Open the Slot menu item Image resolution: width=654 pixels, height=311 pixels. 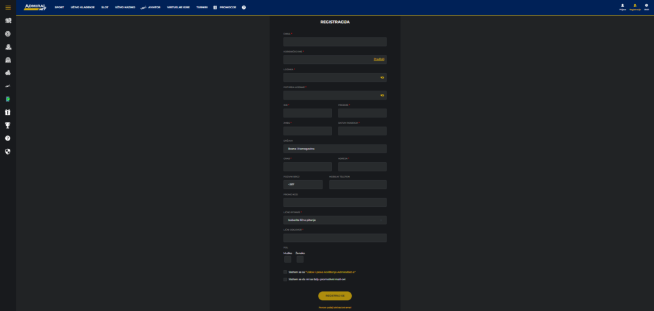click(x=105, y=8)
